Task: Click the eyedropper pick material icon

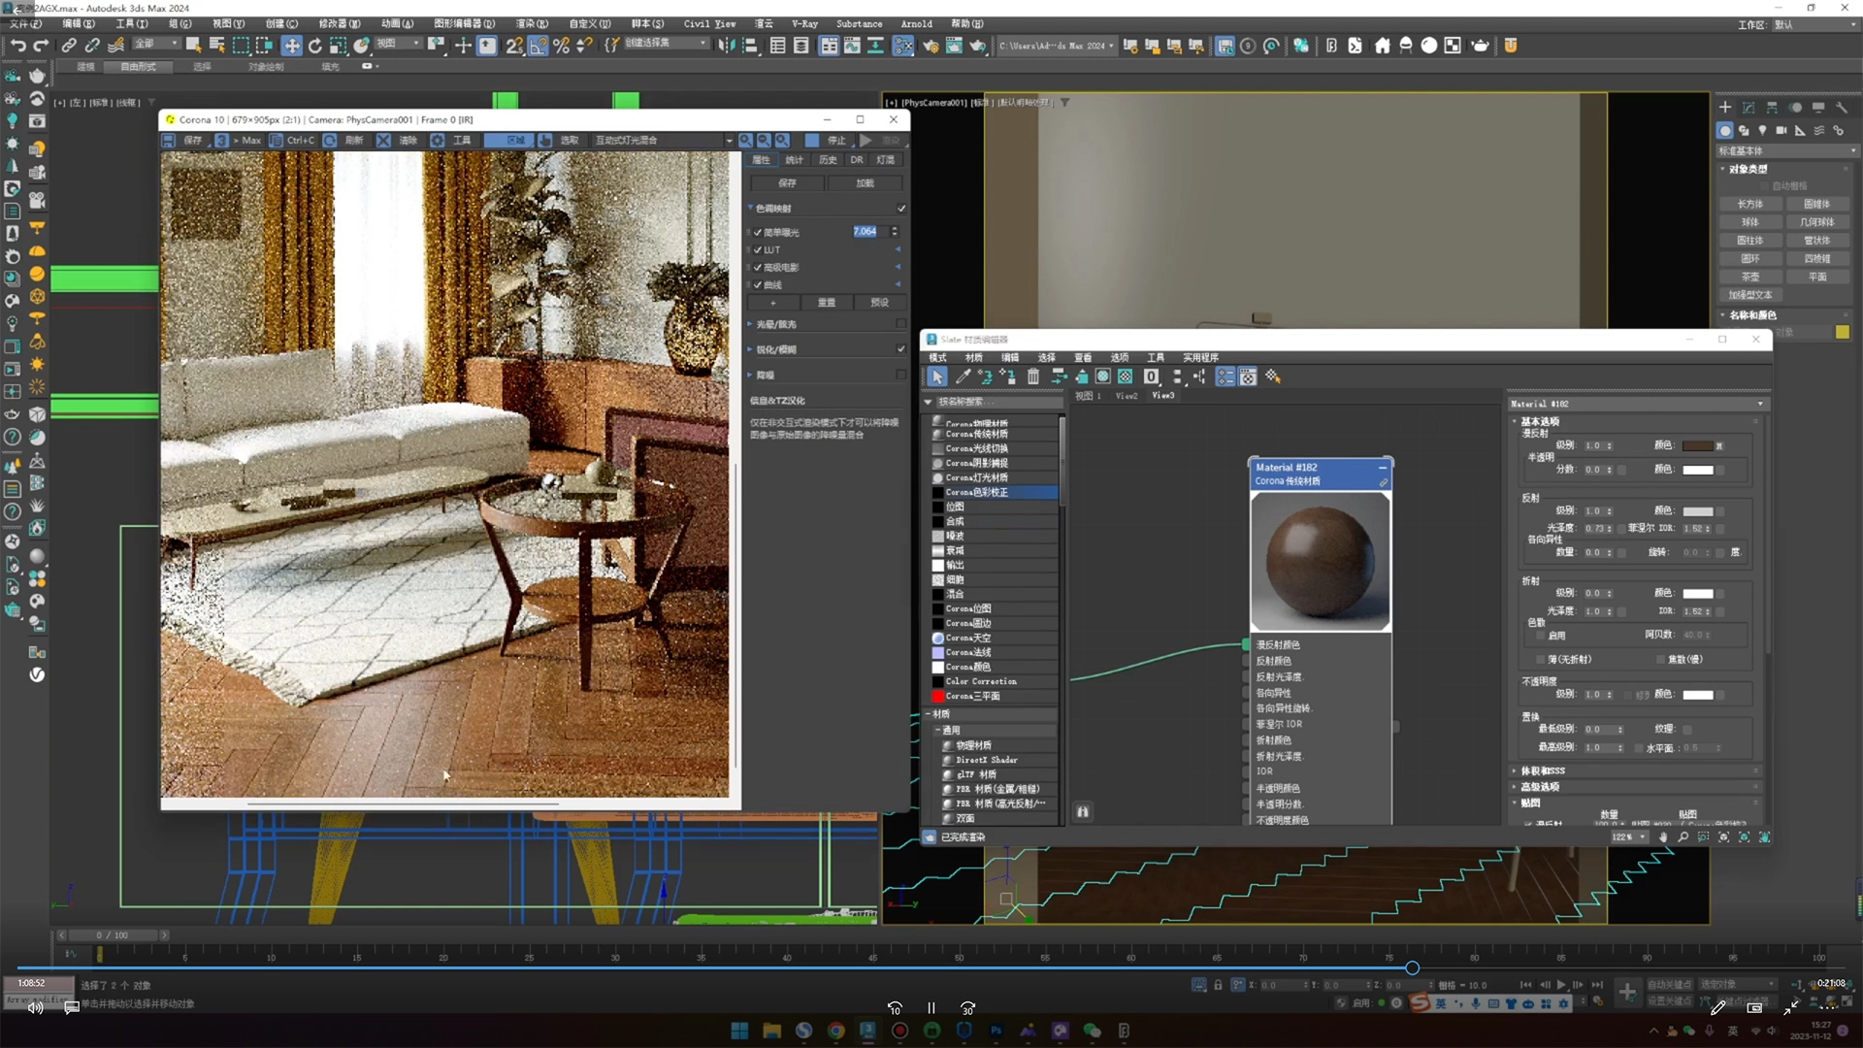Action: point(963,377)
